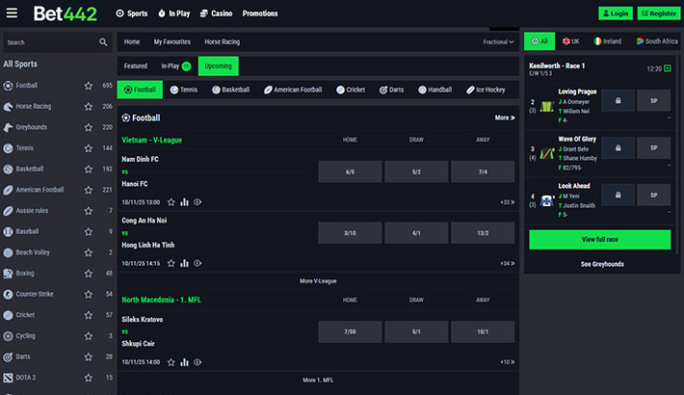Screen dimensions: 684x395
Task: Filter races by South Africa
Action: (656, 41)
